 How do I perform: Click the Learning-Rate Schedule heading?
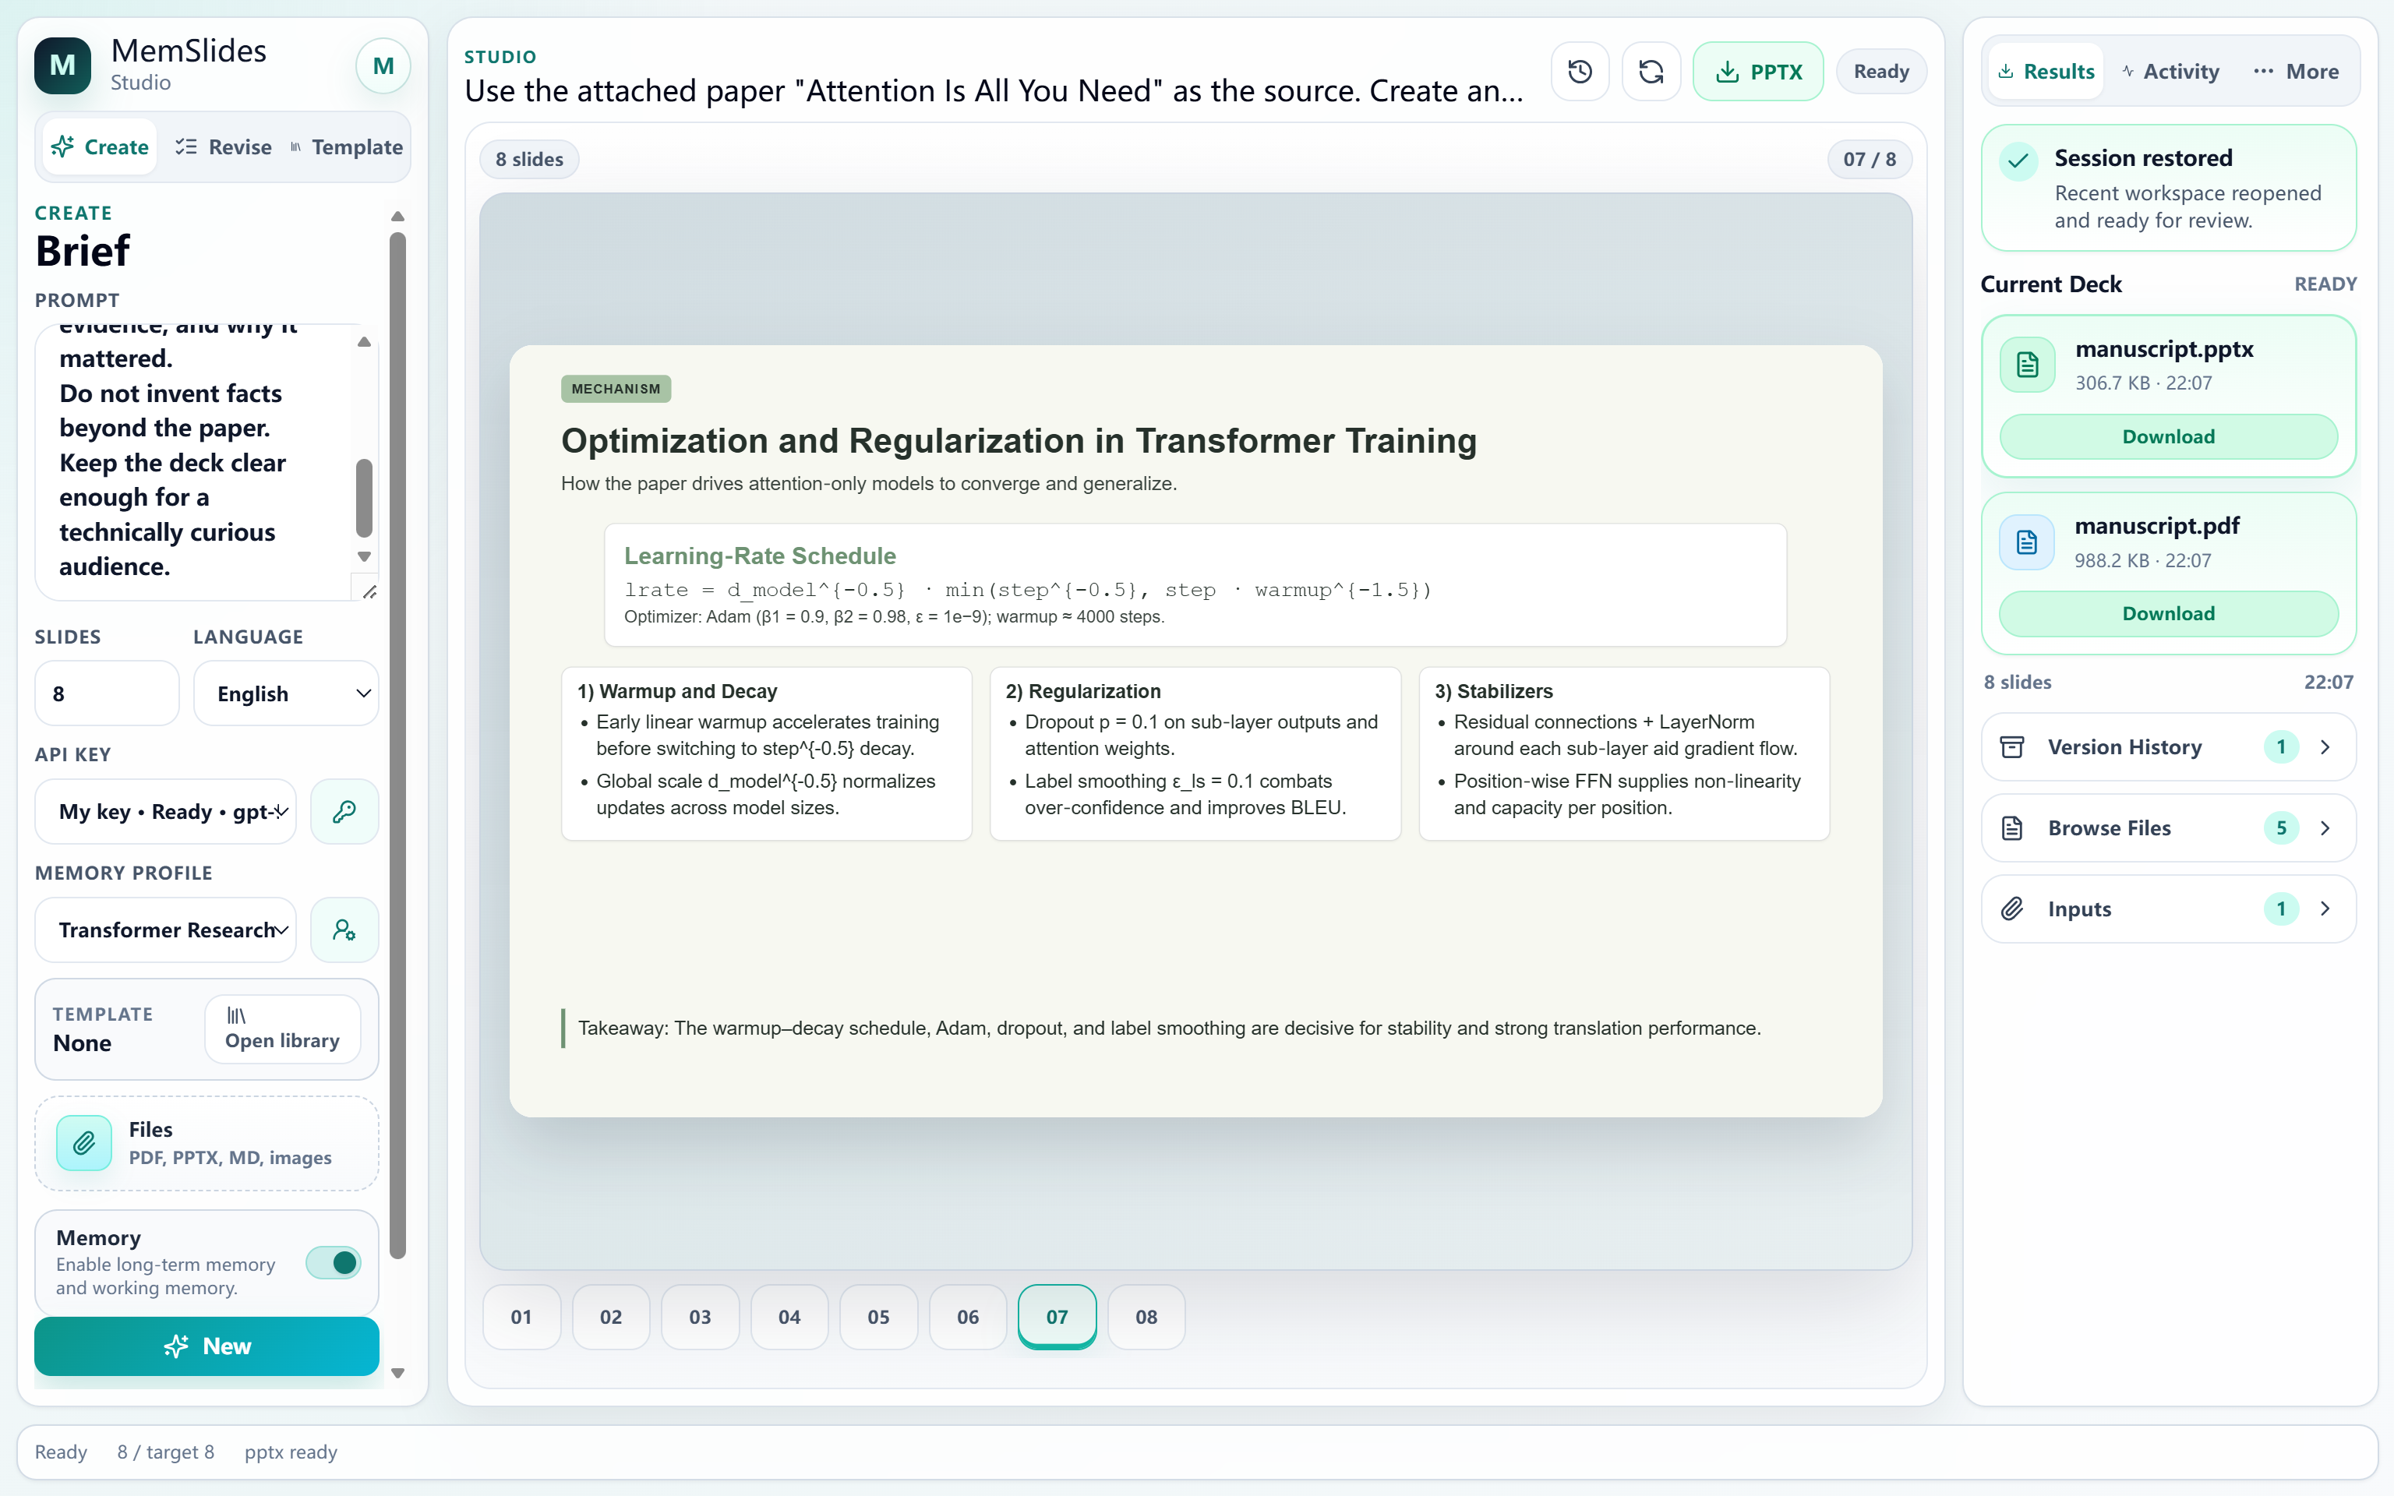coord(760,556)
